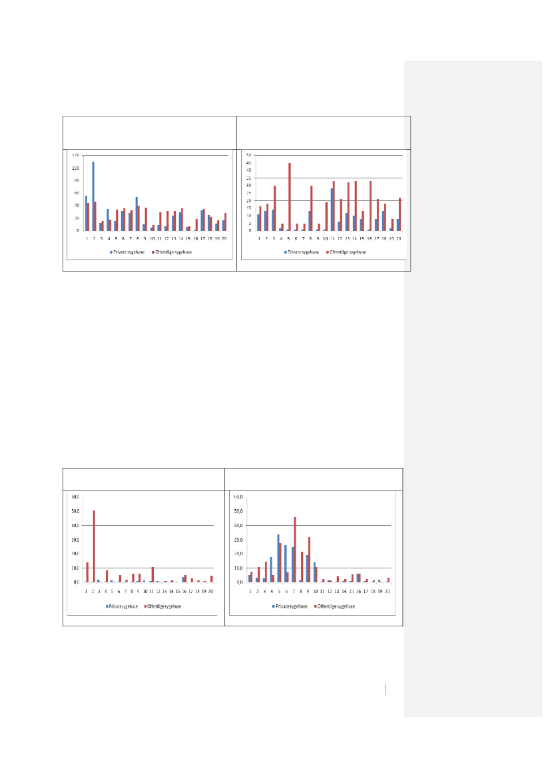Click the '40,0' axis label in bottom-left chart
Viewport: 550px width, 778px height.
coord(75,526)
